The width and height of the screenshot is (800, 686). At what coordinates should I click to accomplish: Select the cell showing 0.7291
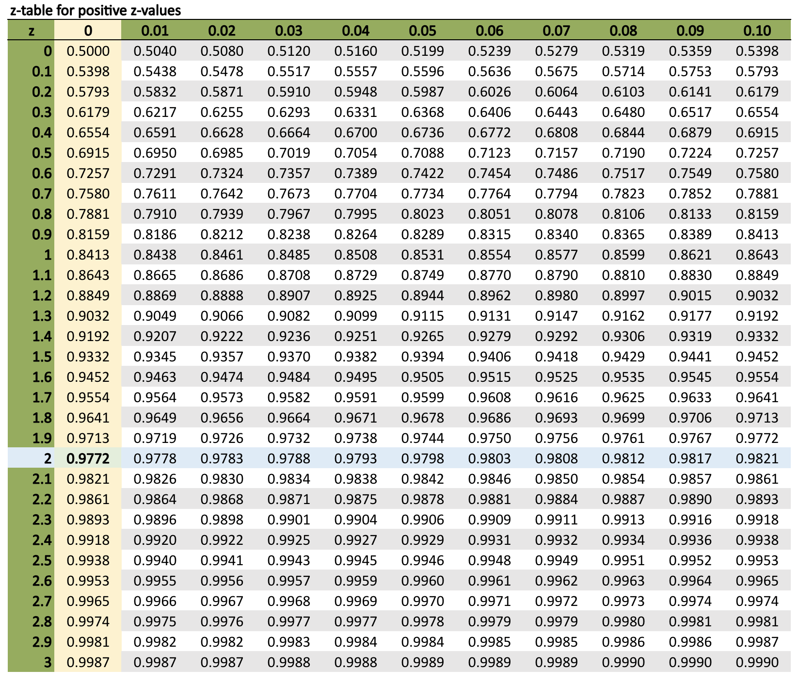[155, 173]
